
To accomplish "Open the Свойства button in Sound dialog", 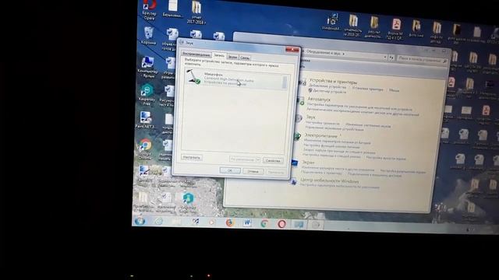I will [273, 160].
